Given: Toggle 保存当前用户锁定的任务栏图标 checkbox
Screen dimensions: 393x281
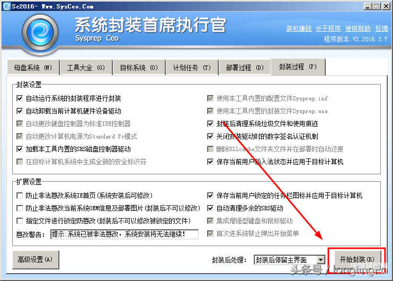Looking at the screenshot, I should [x=210, y=195].
